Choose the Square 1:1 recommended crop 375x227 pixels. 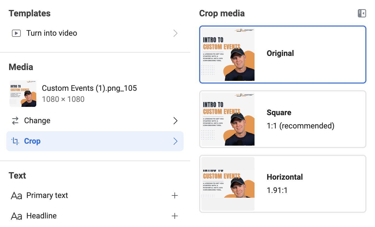(x=282, y=119)
